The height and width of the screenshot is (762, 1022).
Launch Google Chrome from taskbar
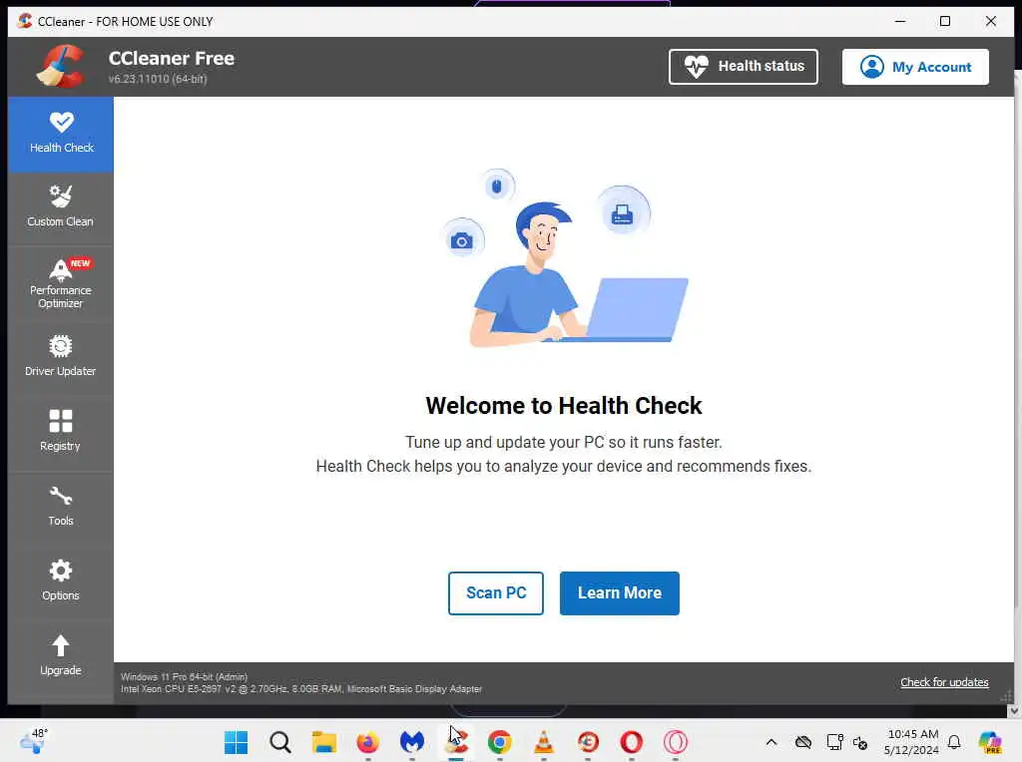click(x=499, y=742)
